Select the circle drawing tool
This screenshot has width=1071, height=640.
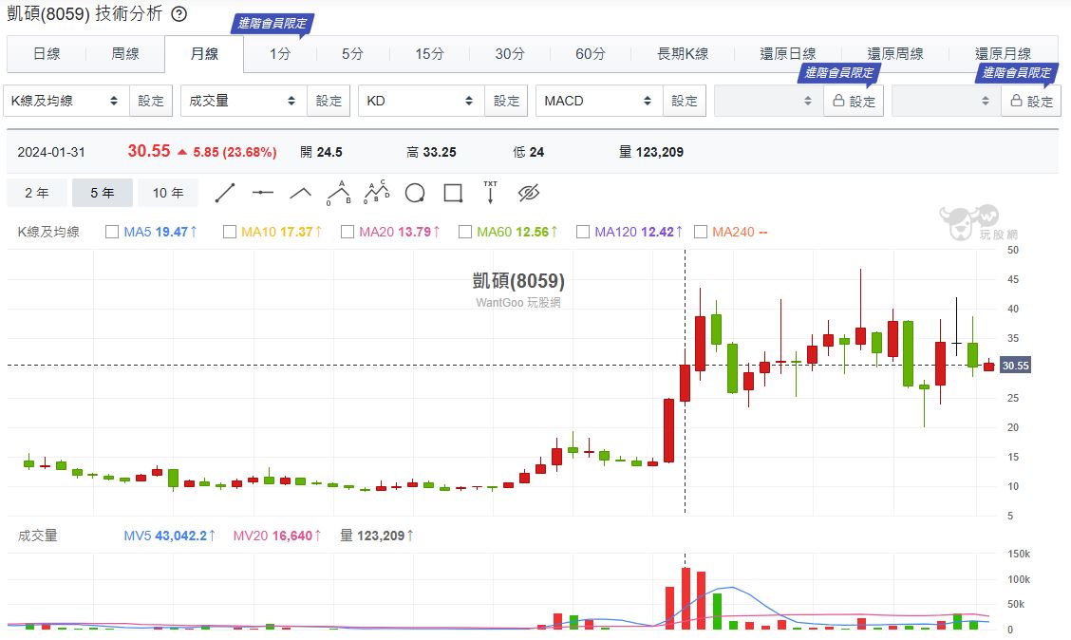pos(415,194)
